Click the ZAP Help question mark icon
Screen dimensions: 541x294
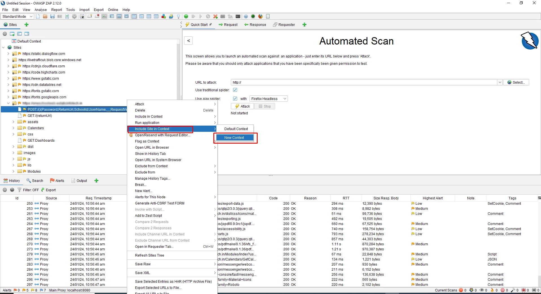[x=246, y=16]
